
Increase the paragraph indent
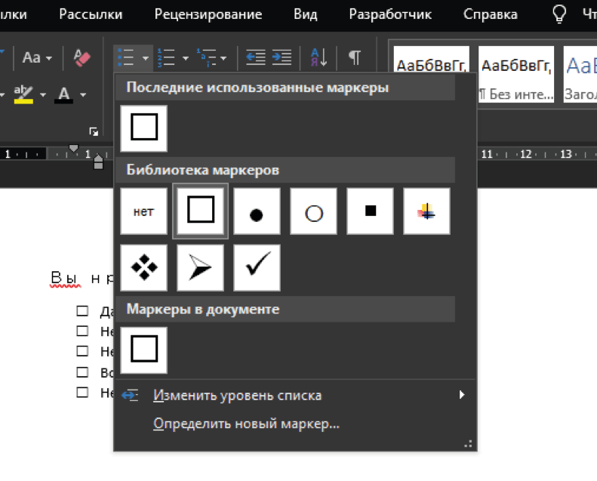click(282, 58)
